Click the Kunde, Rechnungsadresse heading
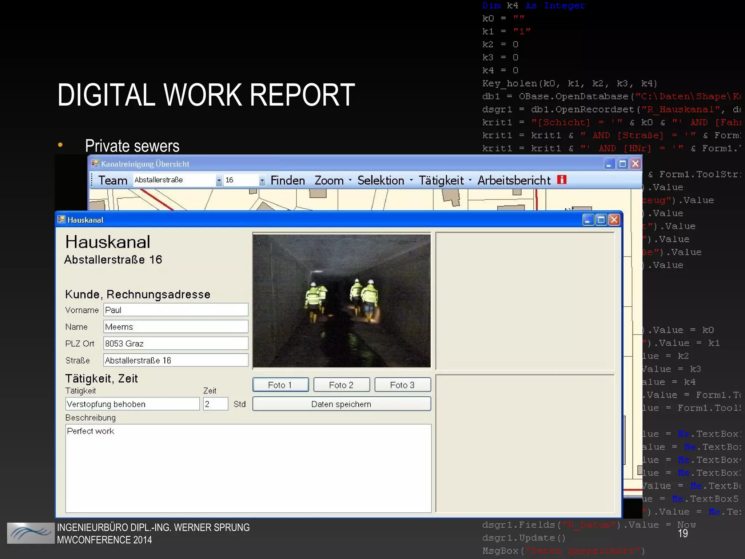745x559 pixels. pyautogui.click(x=138, y=294)
